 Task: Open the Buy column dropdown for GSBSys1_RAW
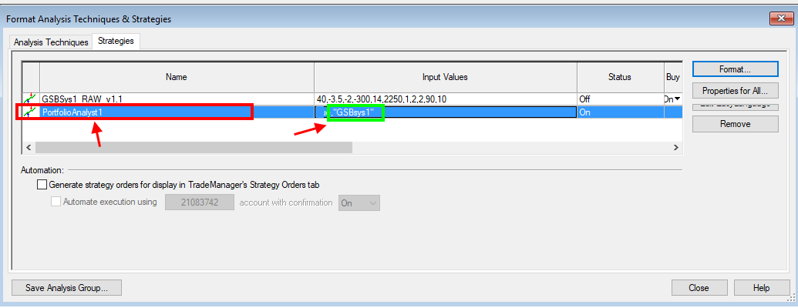[x=676, y=99]
